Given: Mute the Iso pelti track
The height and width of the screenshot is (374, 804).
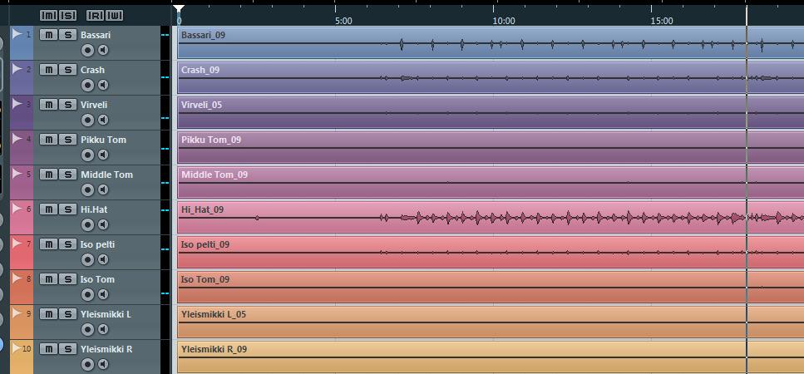Looking at the screenshot, I should point(49,244).
